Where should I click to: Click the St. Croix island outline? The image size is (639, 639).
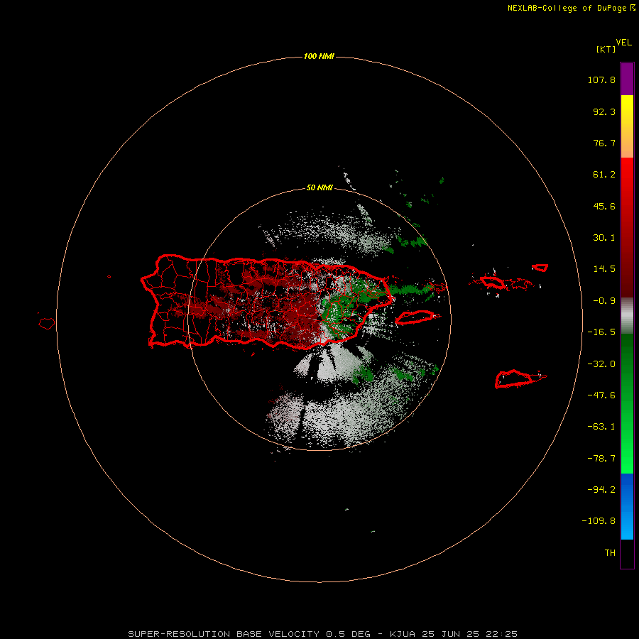(514, 379)
